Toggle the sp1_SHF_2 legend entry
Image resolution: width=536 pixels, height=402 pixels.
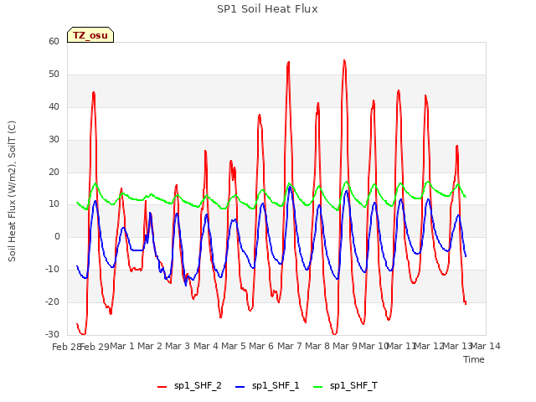(x=189, y=386)
